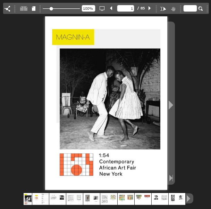Screen dimensions: 211x209
Task: Open thumbnail spread with red row artwork
Action: (x=143, y=199)
